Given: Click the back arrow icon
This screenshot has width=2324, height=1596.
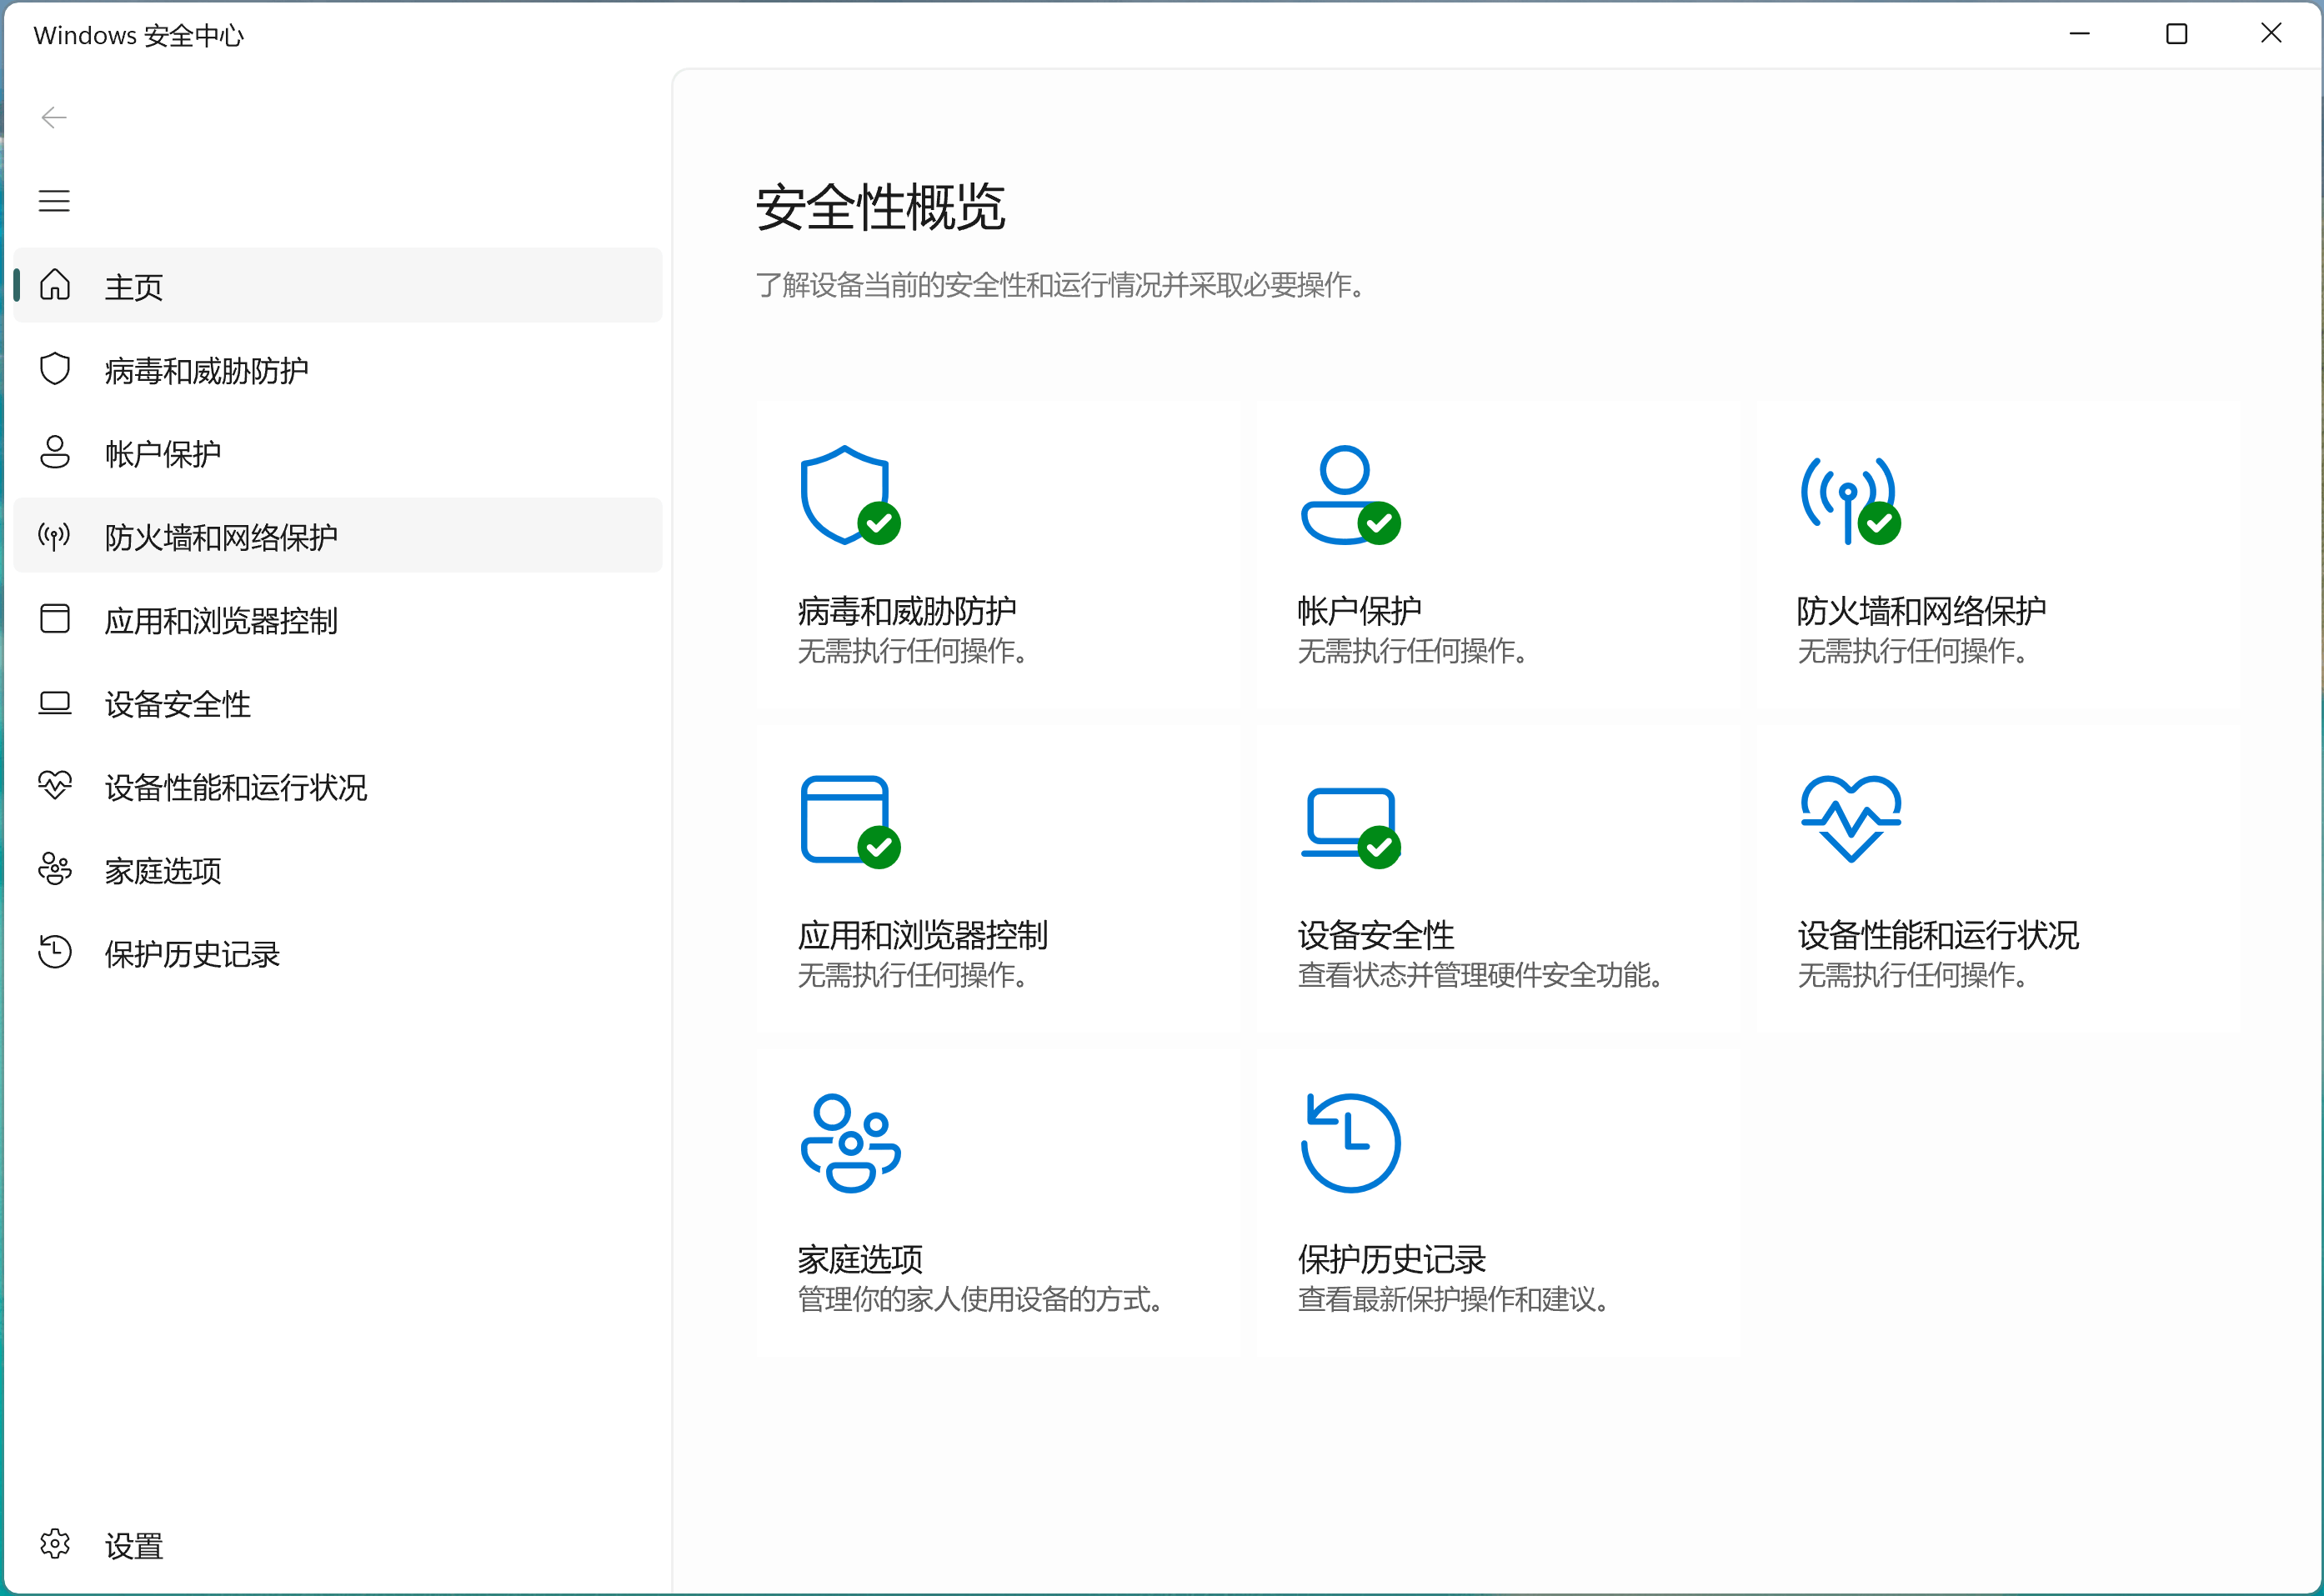Looking at the screenshot, I should tap(54, 118).
